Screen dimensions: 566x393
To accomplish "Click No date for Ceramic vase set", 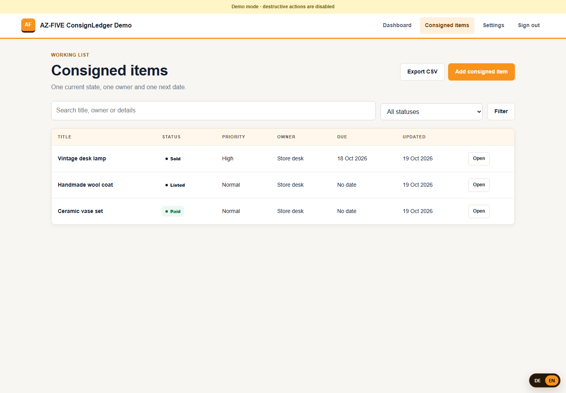I will pos(347,211).
